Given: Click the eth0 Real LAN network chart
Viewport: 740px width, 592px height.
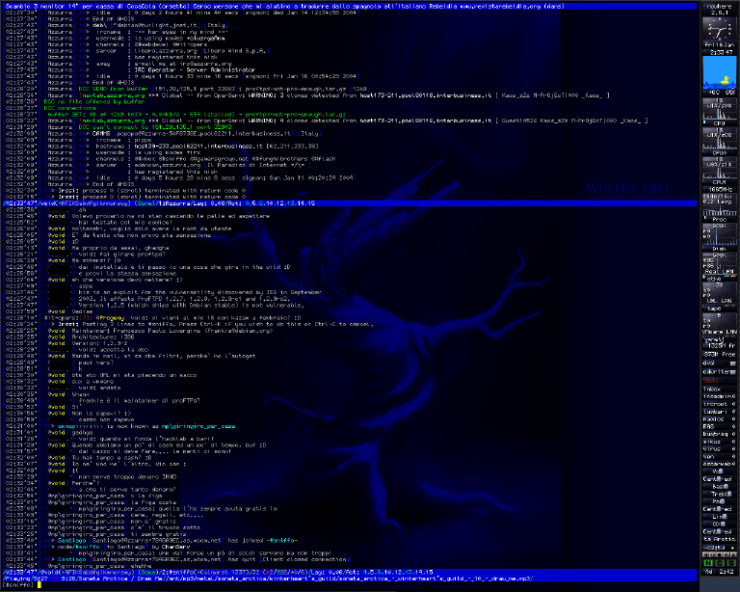Looking at the screenshot, I should [x=719, y=263].
